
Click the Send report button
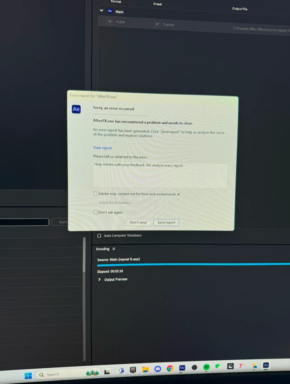[166, 223]
